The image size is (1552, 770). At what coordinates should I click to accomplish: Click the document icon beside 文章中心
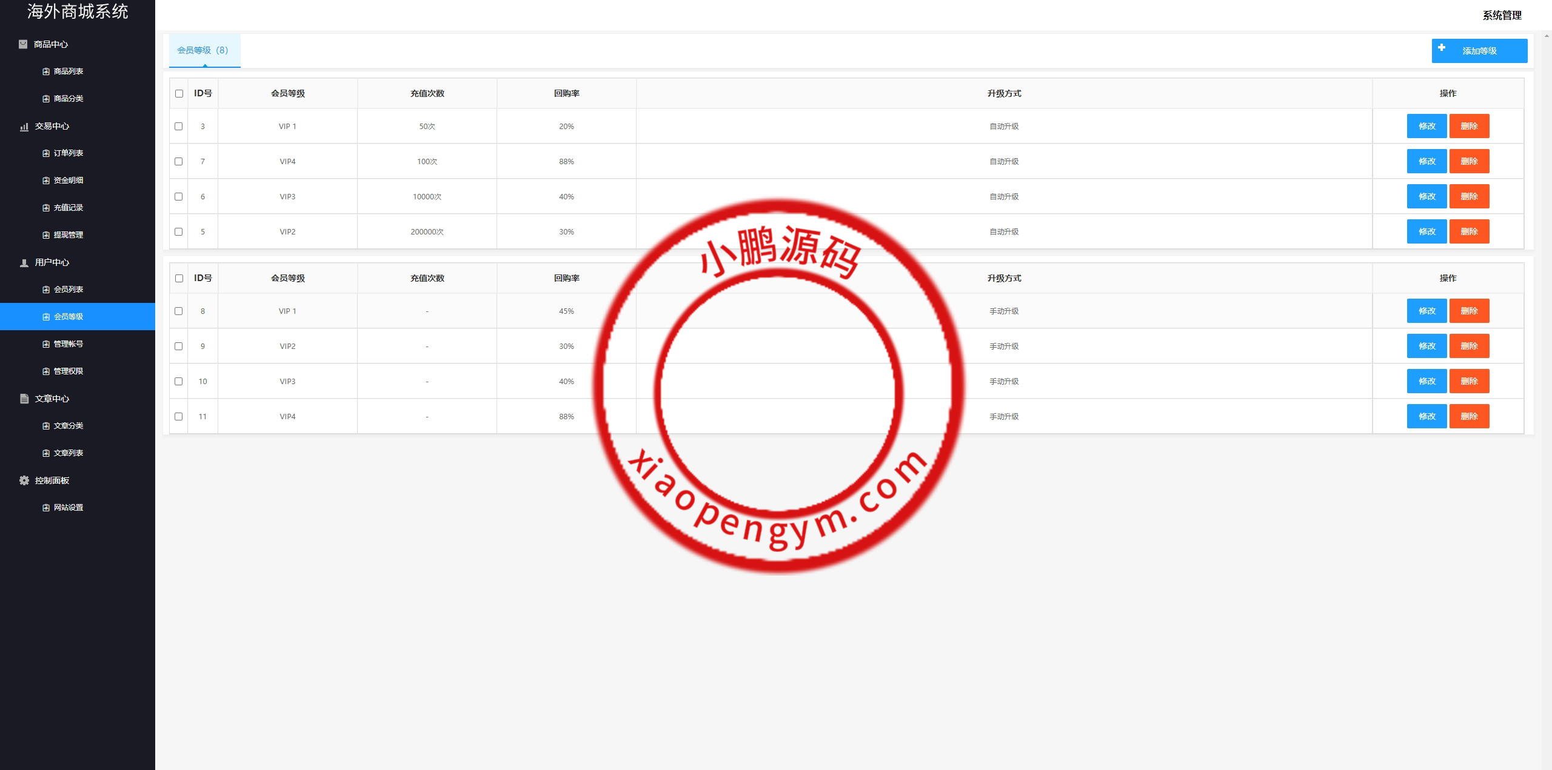pyautogui.click(x=23, y=399)
